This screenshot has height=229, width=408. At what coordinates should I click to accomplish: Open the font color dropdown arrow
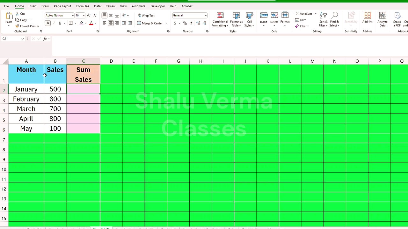(96, 23)
